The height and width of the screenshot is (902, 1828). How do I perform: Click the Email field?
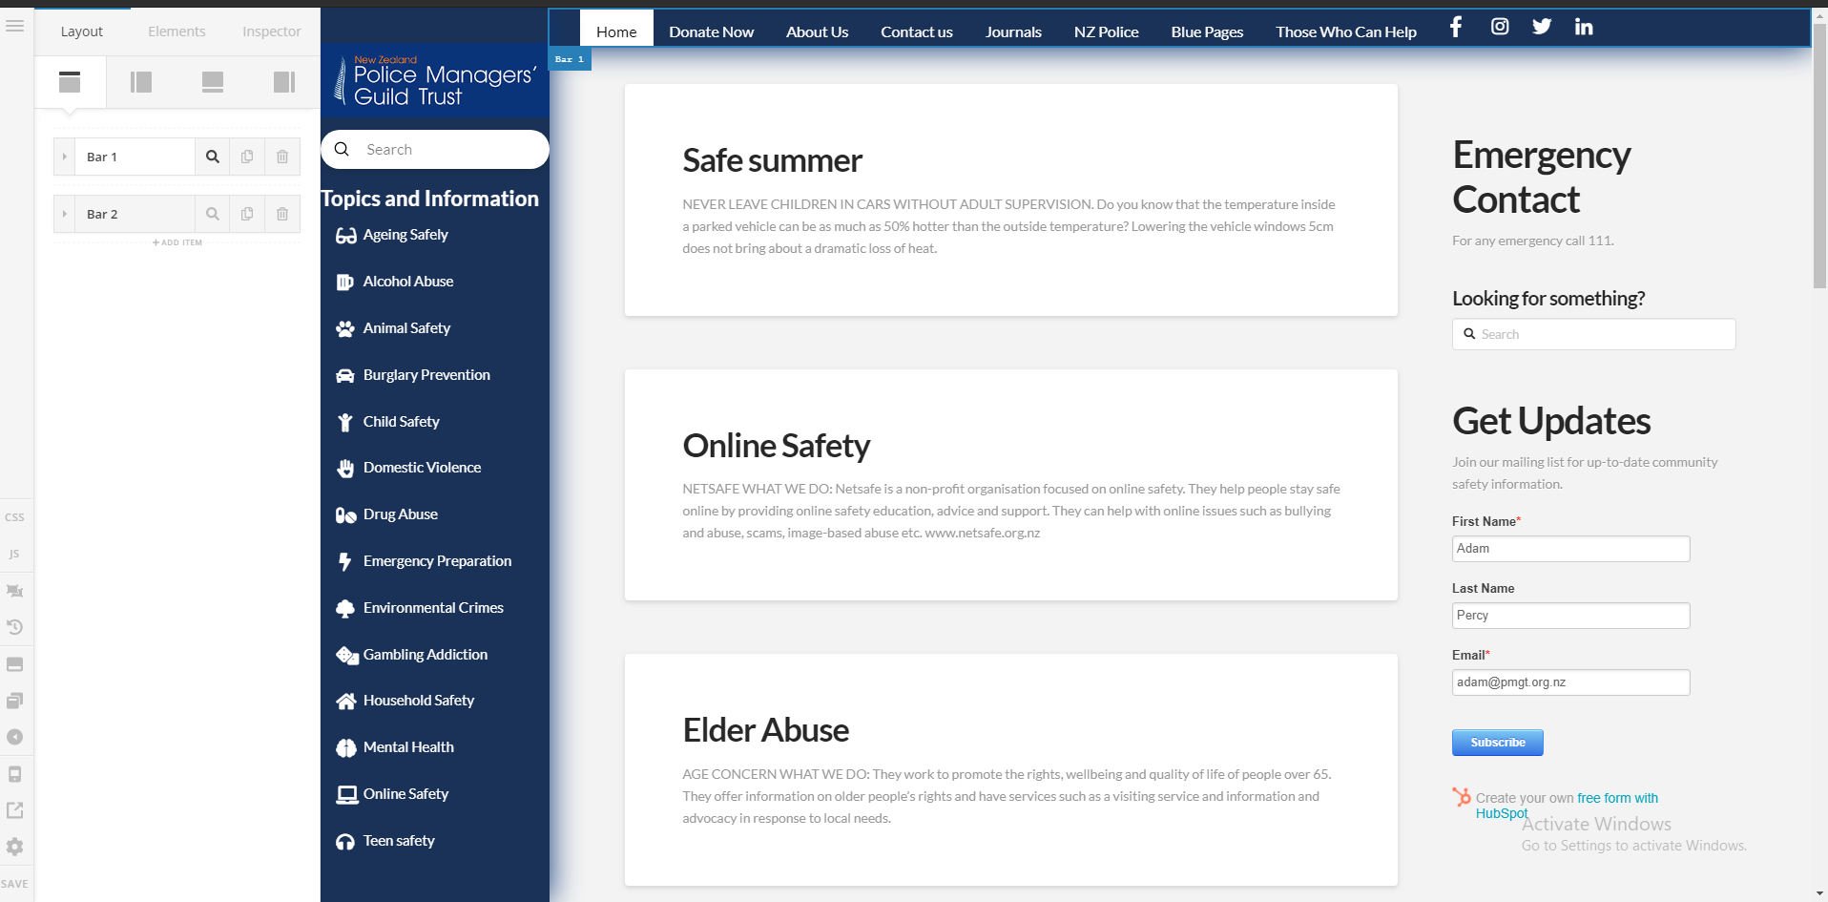(x=1570, y=682)
